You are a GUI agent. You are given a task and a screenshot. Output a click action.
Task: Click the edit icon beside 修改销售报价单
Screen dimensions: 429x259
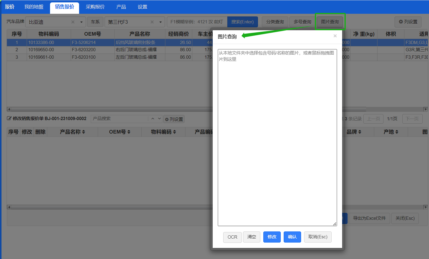tap(9, 119)
